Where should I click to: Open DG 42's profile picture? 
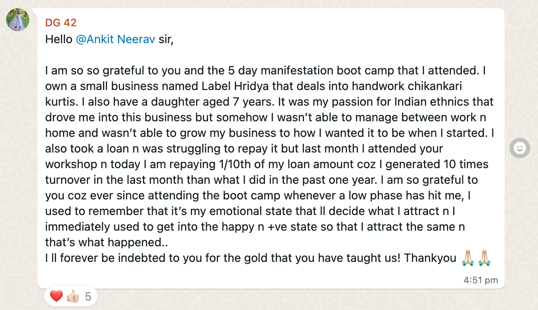[18, 20]
